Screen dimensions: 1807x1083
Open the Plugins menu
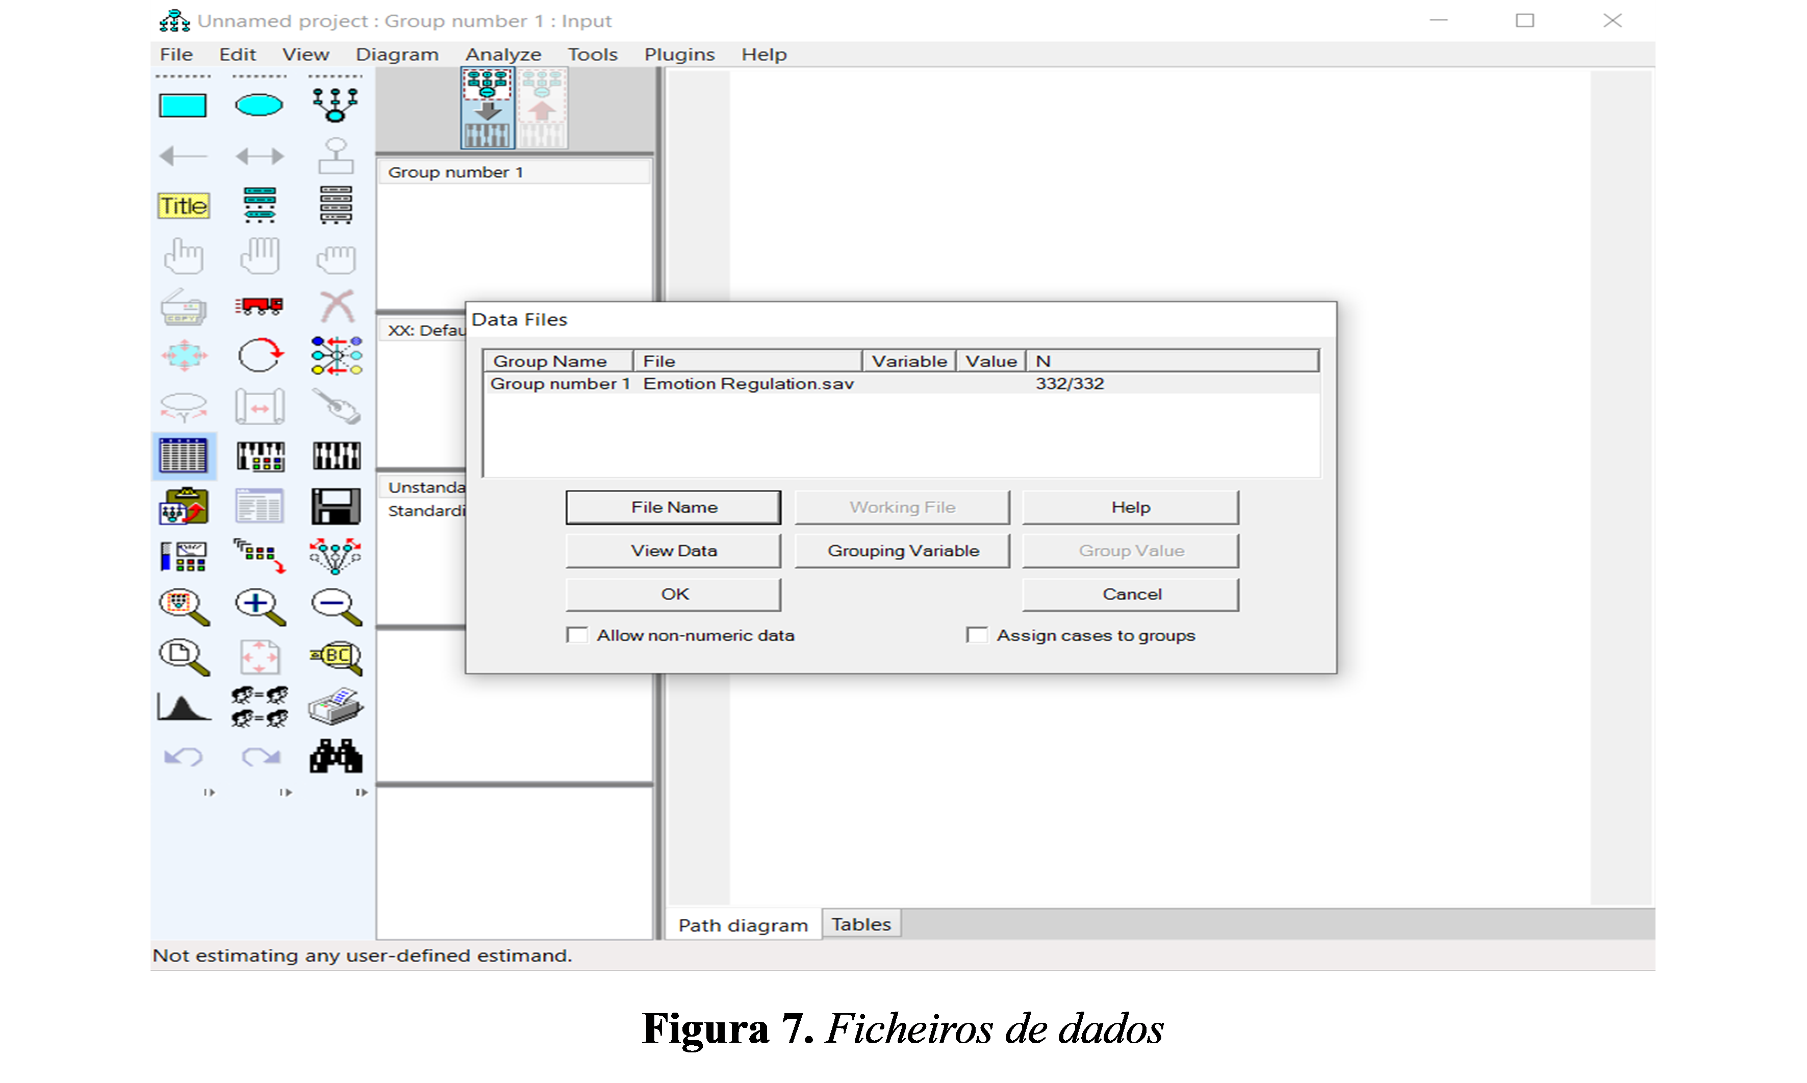(x=679, y=55)
